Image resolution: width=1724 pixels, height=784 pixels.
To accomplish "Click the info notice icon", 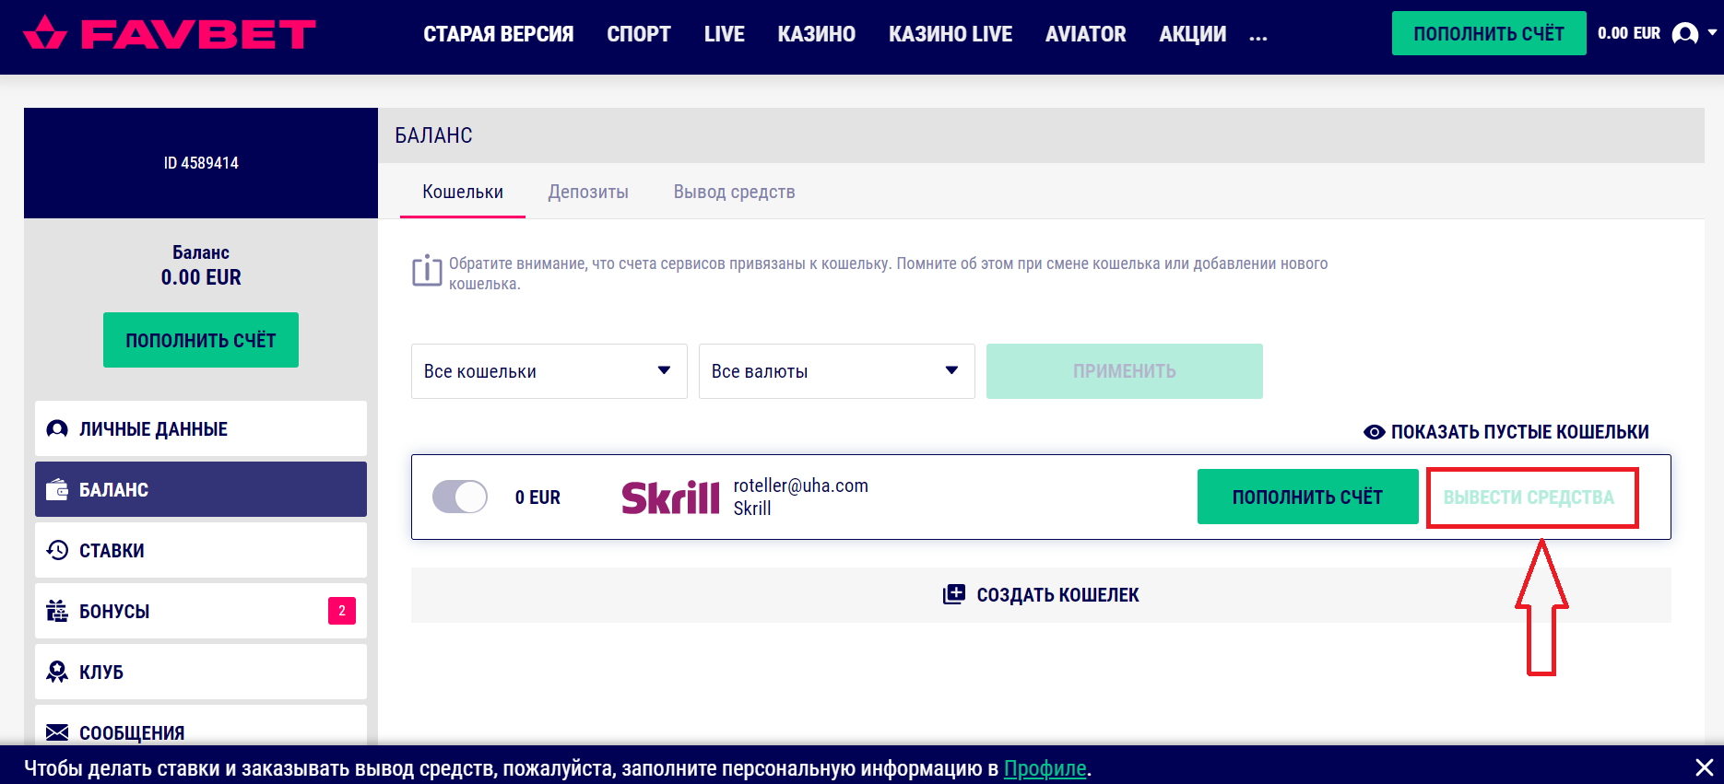I will click(x=427, y=271).
